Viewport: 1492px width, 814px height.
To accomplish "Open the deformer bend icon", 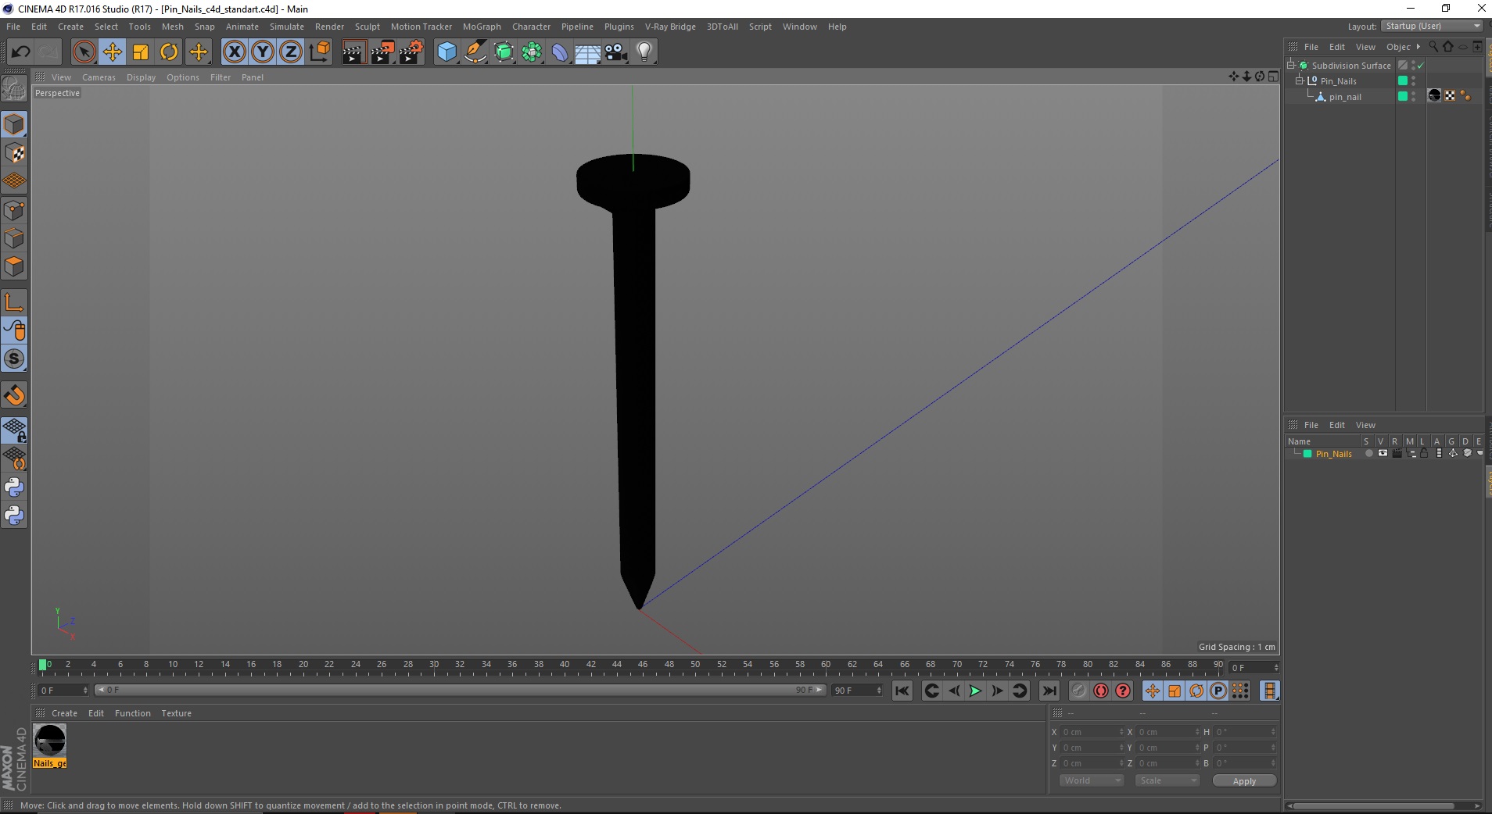I will [x=560, y=52].
